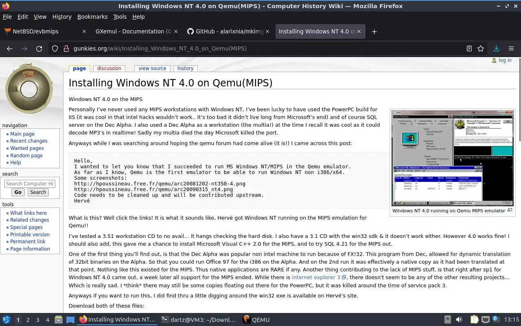The height and width of the screenshot is (326, 521).
Task: Click the user icon beside log in
Action: [x=494, y=60]
